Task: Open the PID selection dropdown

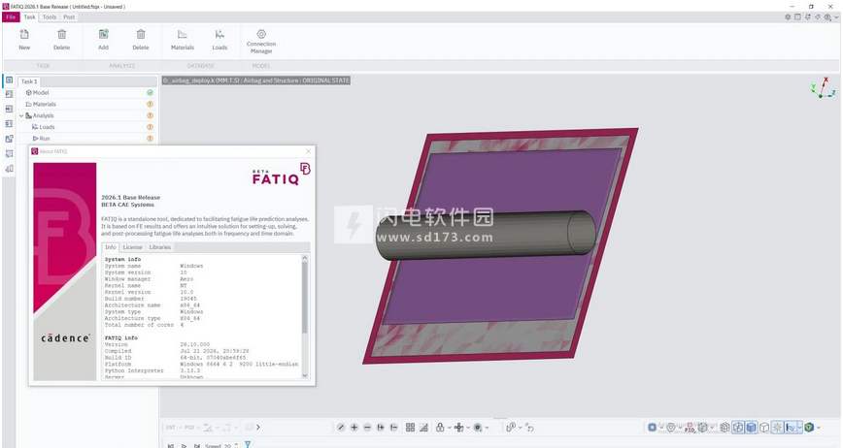Action: [192, 428]
